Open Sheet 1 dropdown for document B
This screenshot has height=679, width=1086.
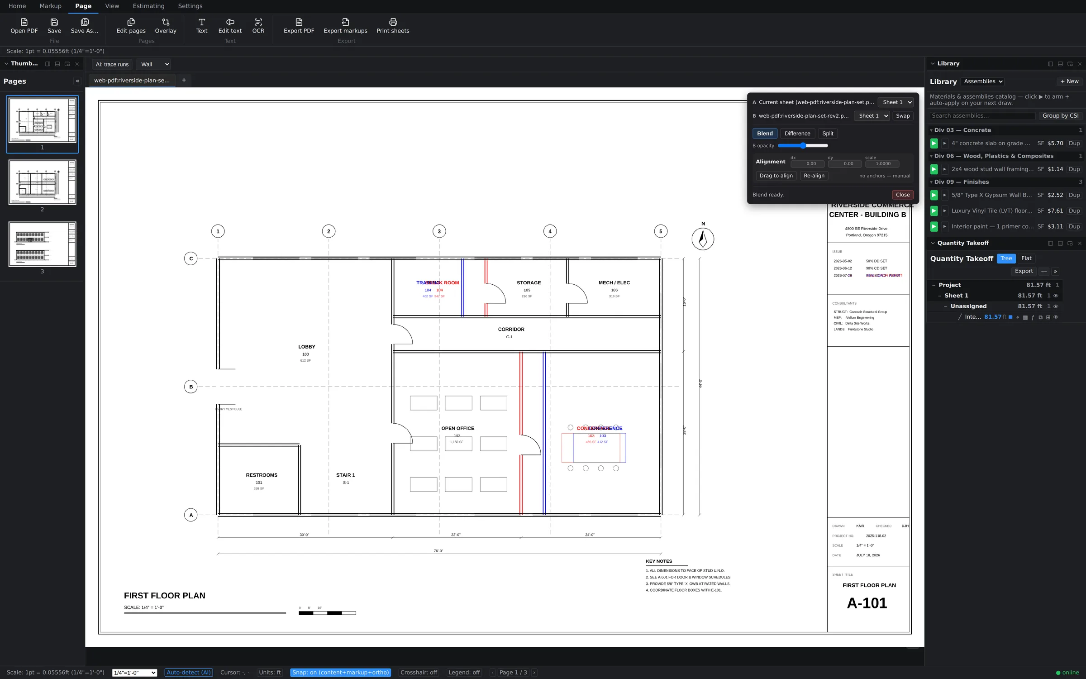[x=872, y=116]
